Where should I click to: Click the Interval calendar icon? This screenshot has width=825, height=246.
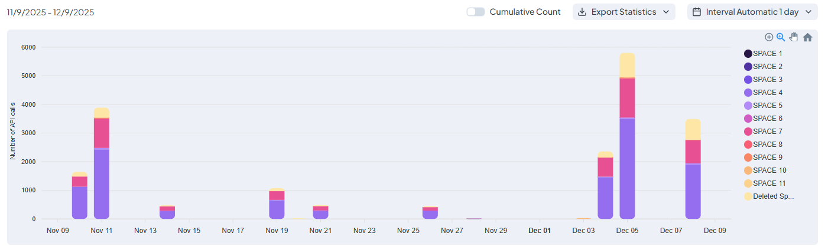point(697,12)
